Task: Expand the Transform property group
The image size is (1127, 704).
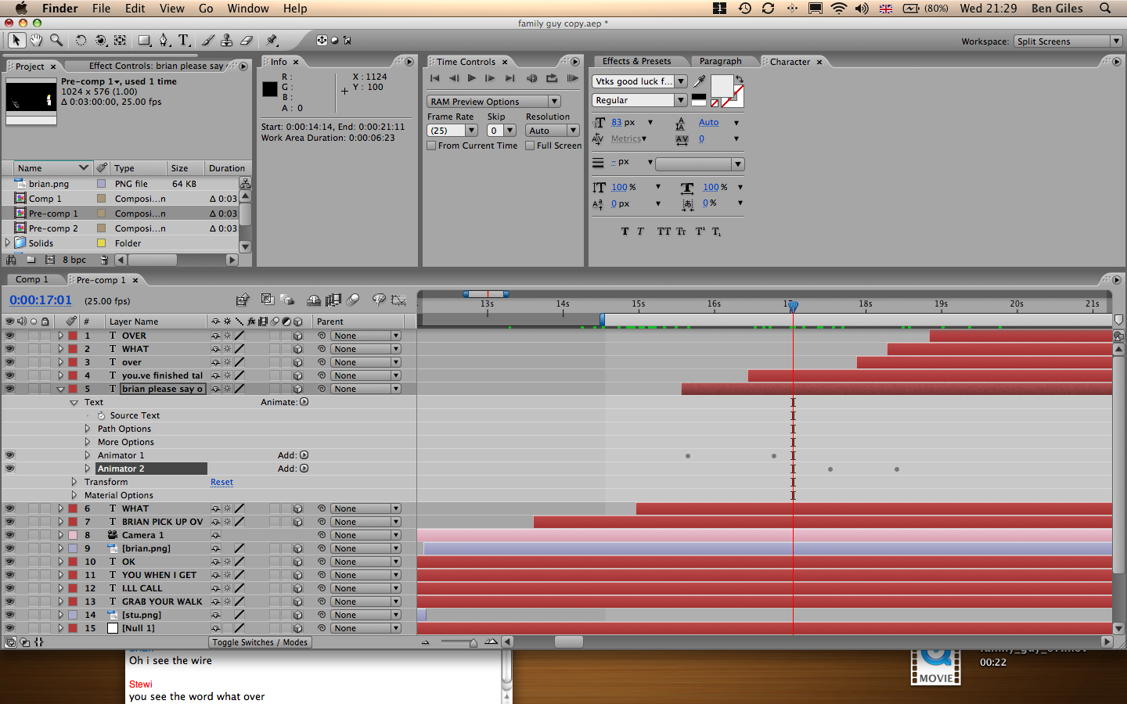Action: [74, 482]
